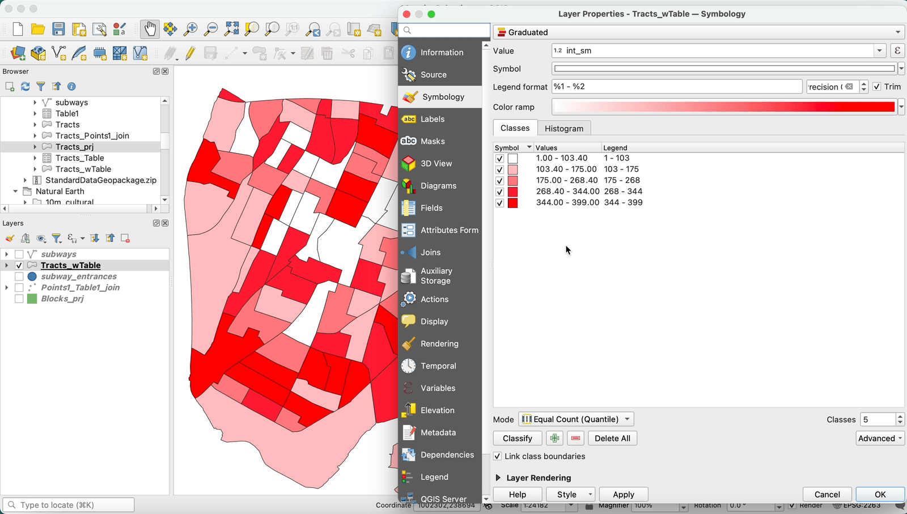Expand the Layer Rendering section
The image size is (907, 514).
click(498, 478)
